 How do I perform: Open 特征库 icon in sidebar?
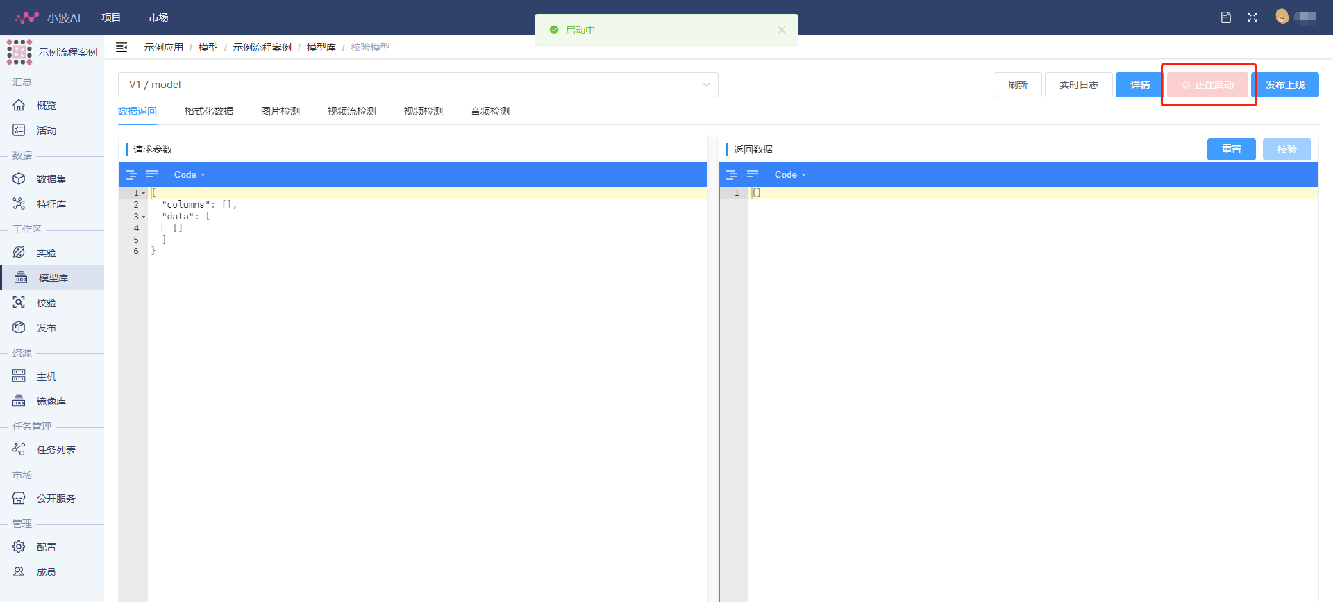(x=19, y=204)
